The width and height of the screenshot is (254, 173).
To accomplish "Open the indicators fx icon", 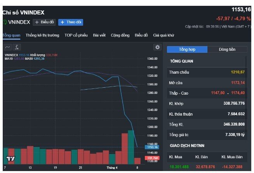I will coord(17,47).
